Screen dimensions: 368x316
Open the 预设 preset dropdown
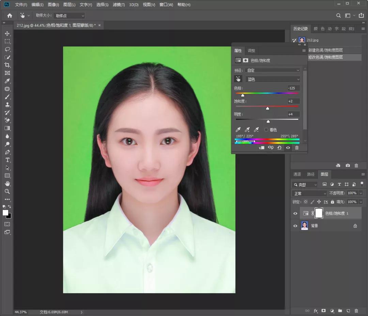(x=273, y=70)
